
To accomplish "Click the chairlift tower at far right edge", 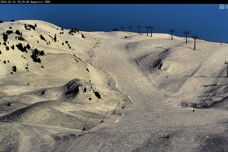I will pos(227,68).
